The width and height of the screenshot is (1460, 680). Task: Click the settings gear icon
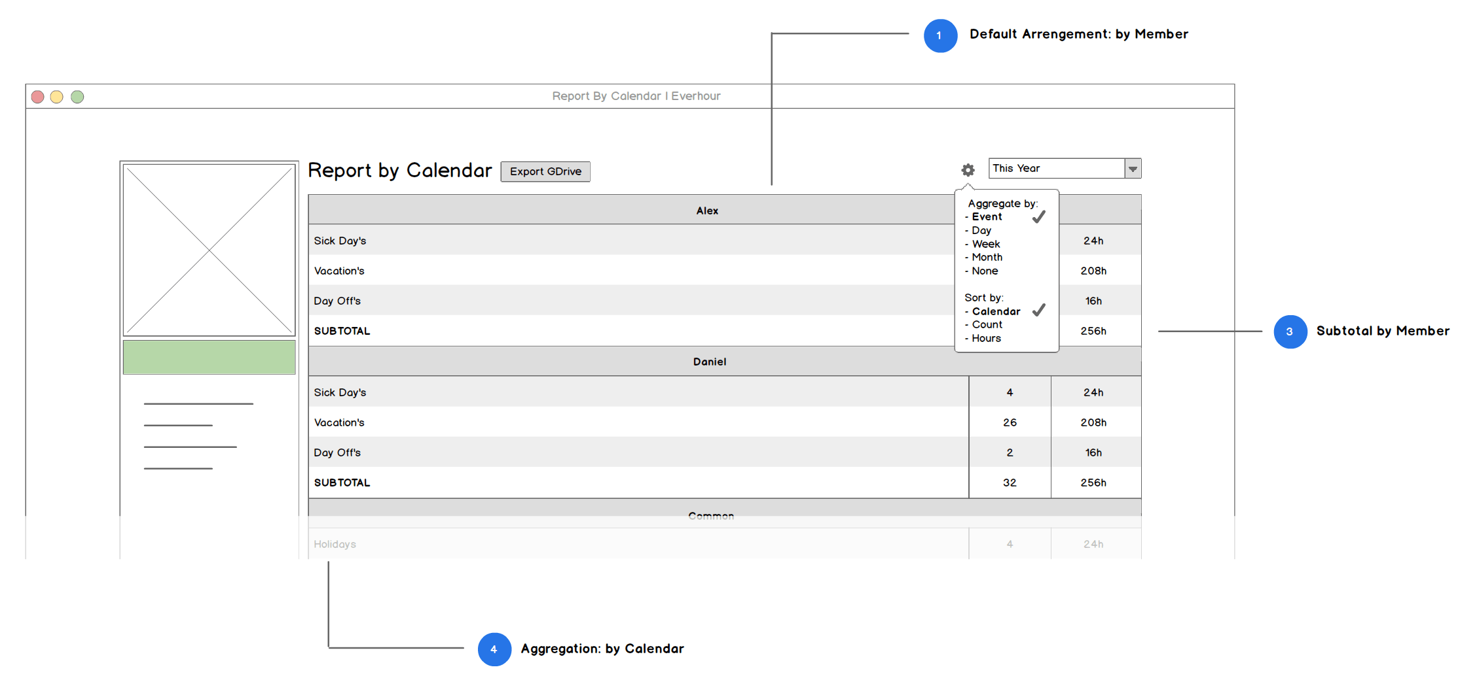pyautogui.click(x=968, y=170)
